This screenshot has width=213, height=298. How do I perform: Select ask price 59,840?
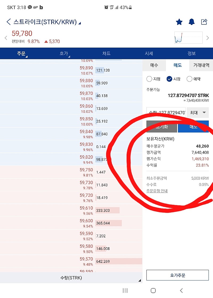click(x=86, y=132)
